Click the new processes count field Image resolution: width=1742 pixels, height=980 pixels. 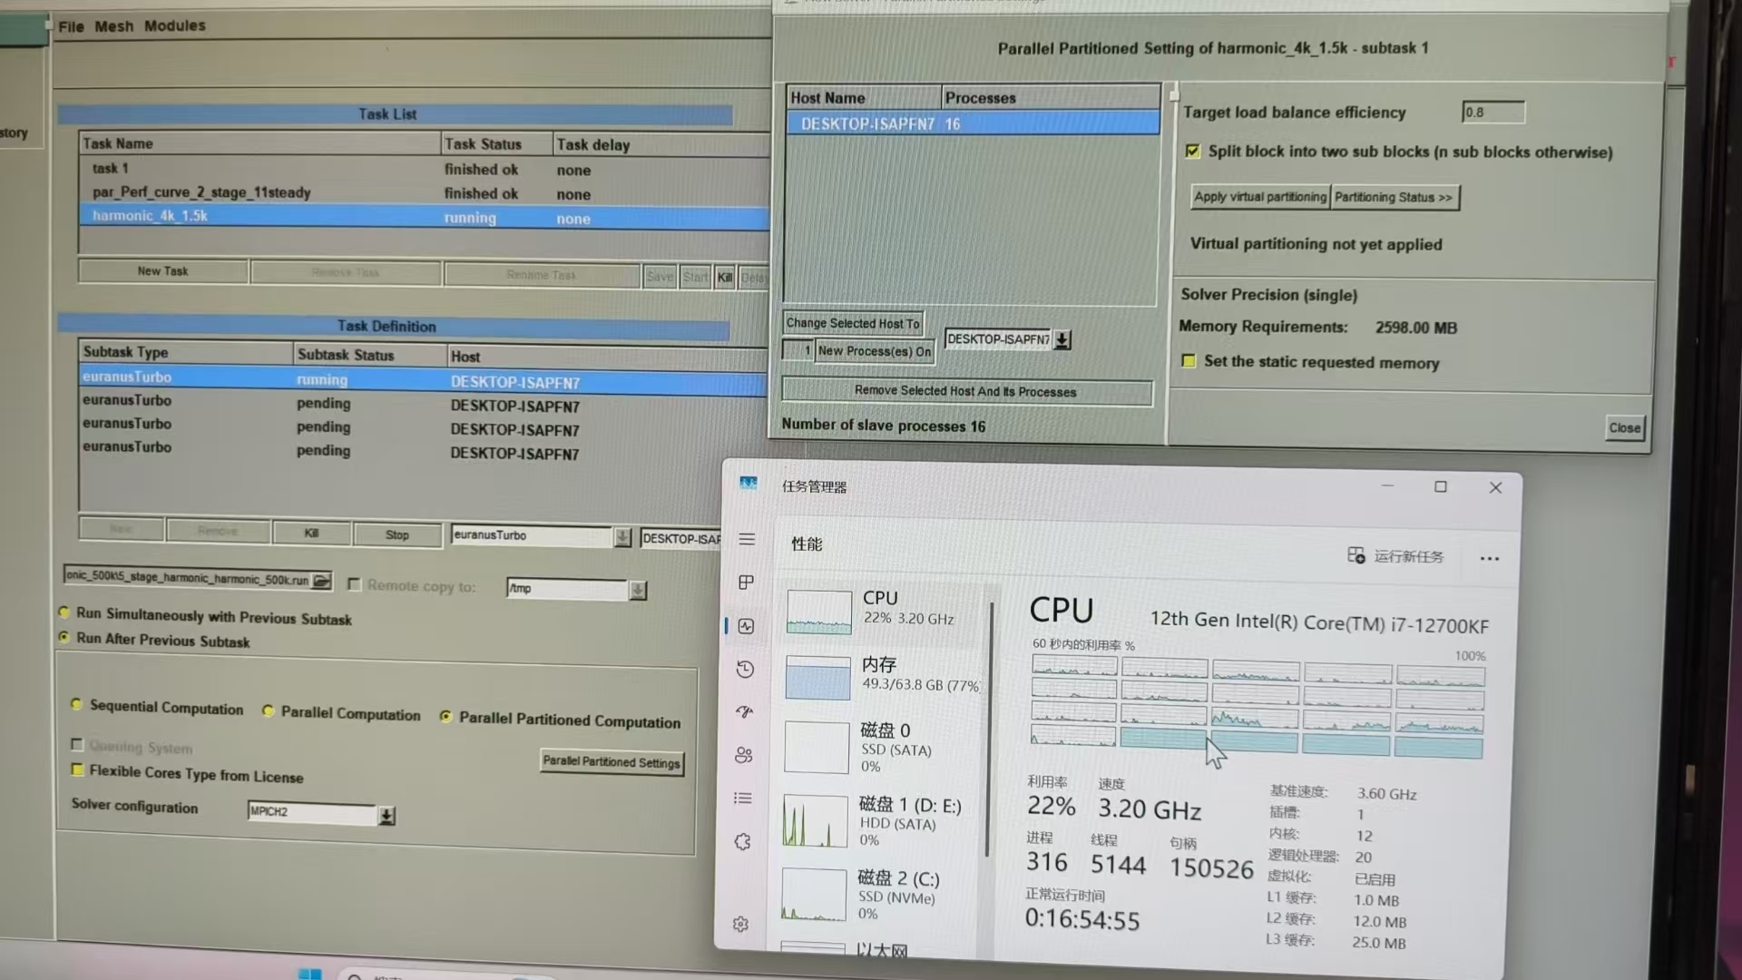click(798, 350)
